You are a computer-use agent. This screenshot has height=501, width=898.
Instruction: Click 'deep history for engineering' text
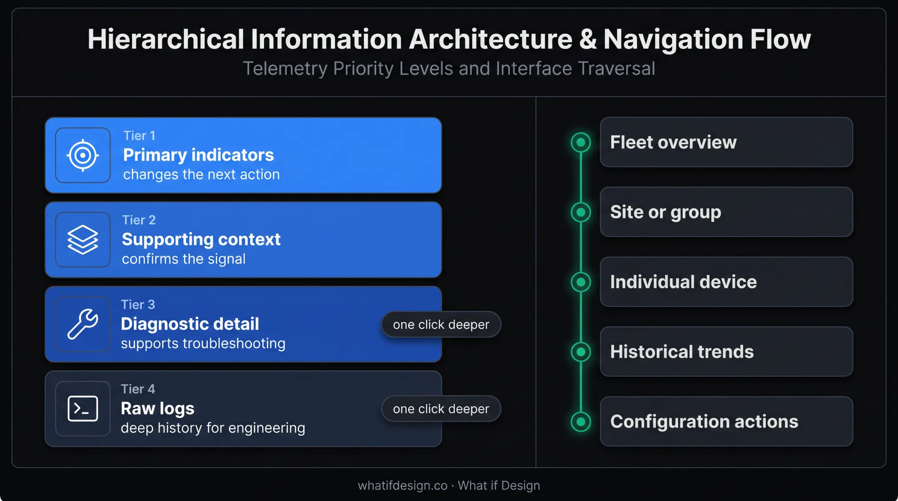tap(213, 428)
